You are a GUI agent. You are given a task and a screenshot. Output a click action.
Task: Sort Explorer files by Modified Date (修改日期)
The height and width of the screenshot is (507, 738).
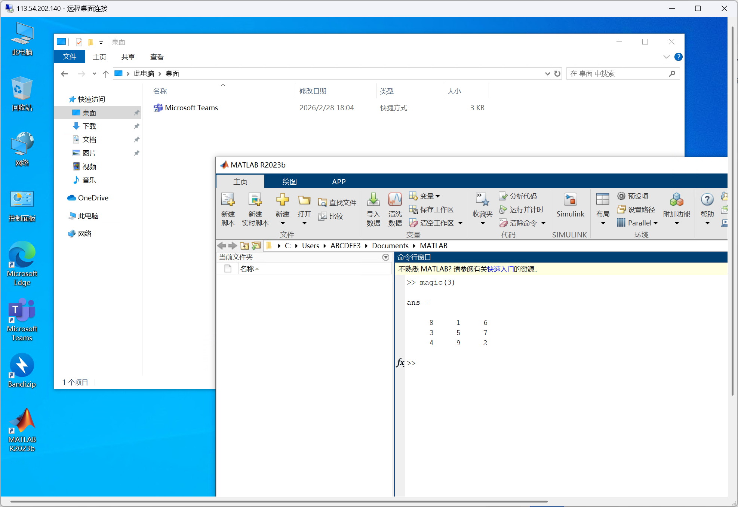(x=313, y=91)
